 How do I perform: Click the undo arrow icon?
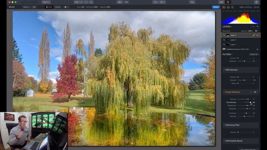155,2
